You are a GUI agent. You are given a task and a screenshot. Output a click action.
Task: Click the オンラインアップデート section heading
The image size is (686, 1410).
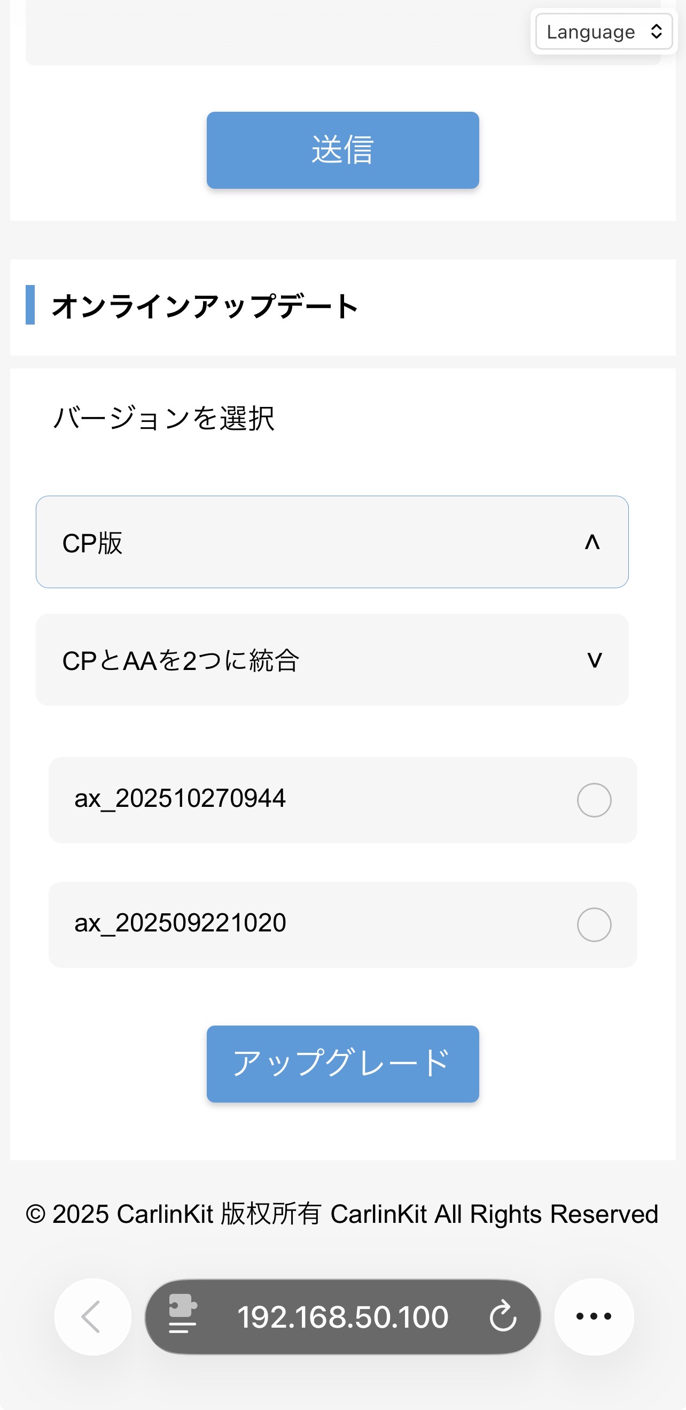(x=205, y=306)
